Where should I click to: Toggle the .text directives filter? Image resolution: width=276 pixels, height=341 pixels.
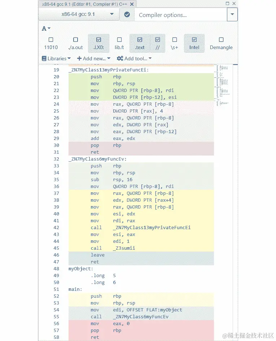click(x=140, y=43)
